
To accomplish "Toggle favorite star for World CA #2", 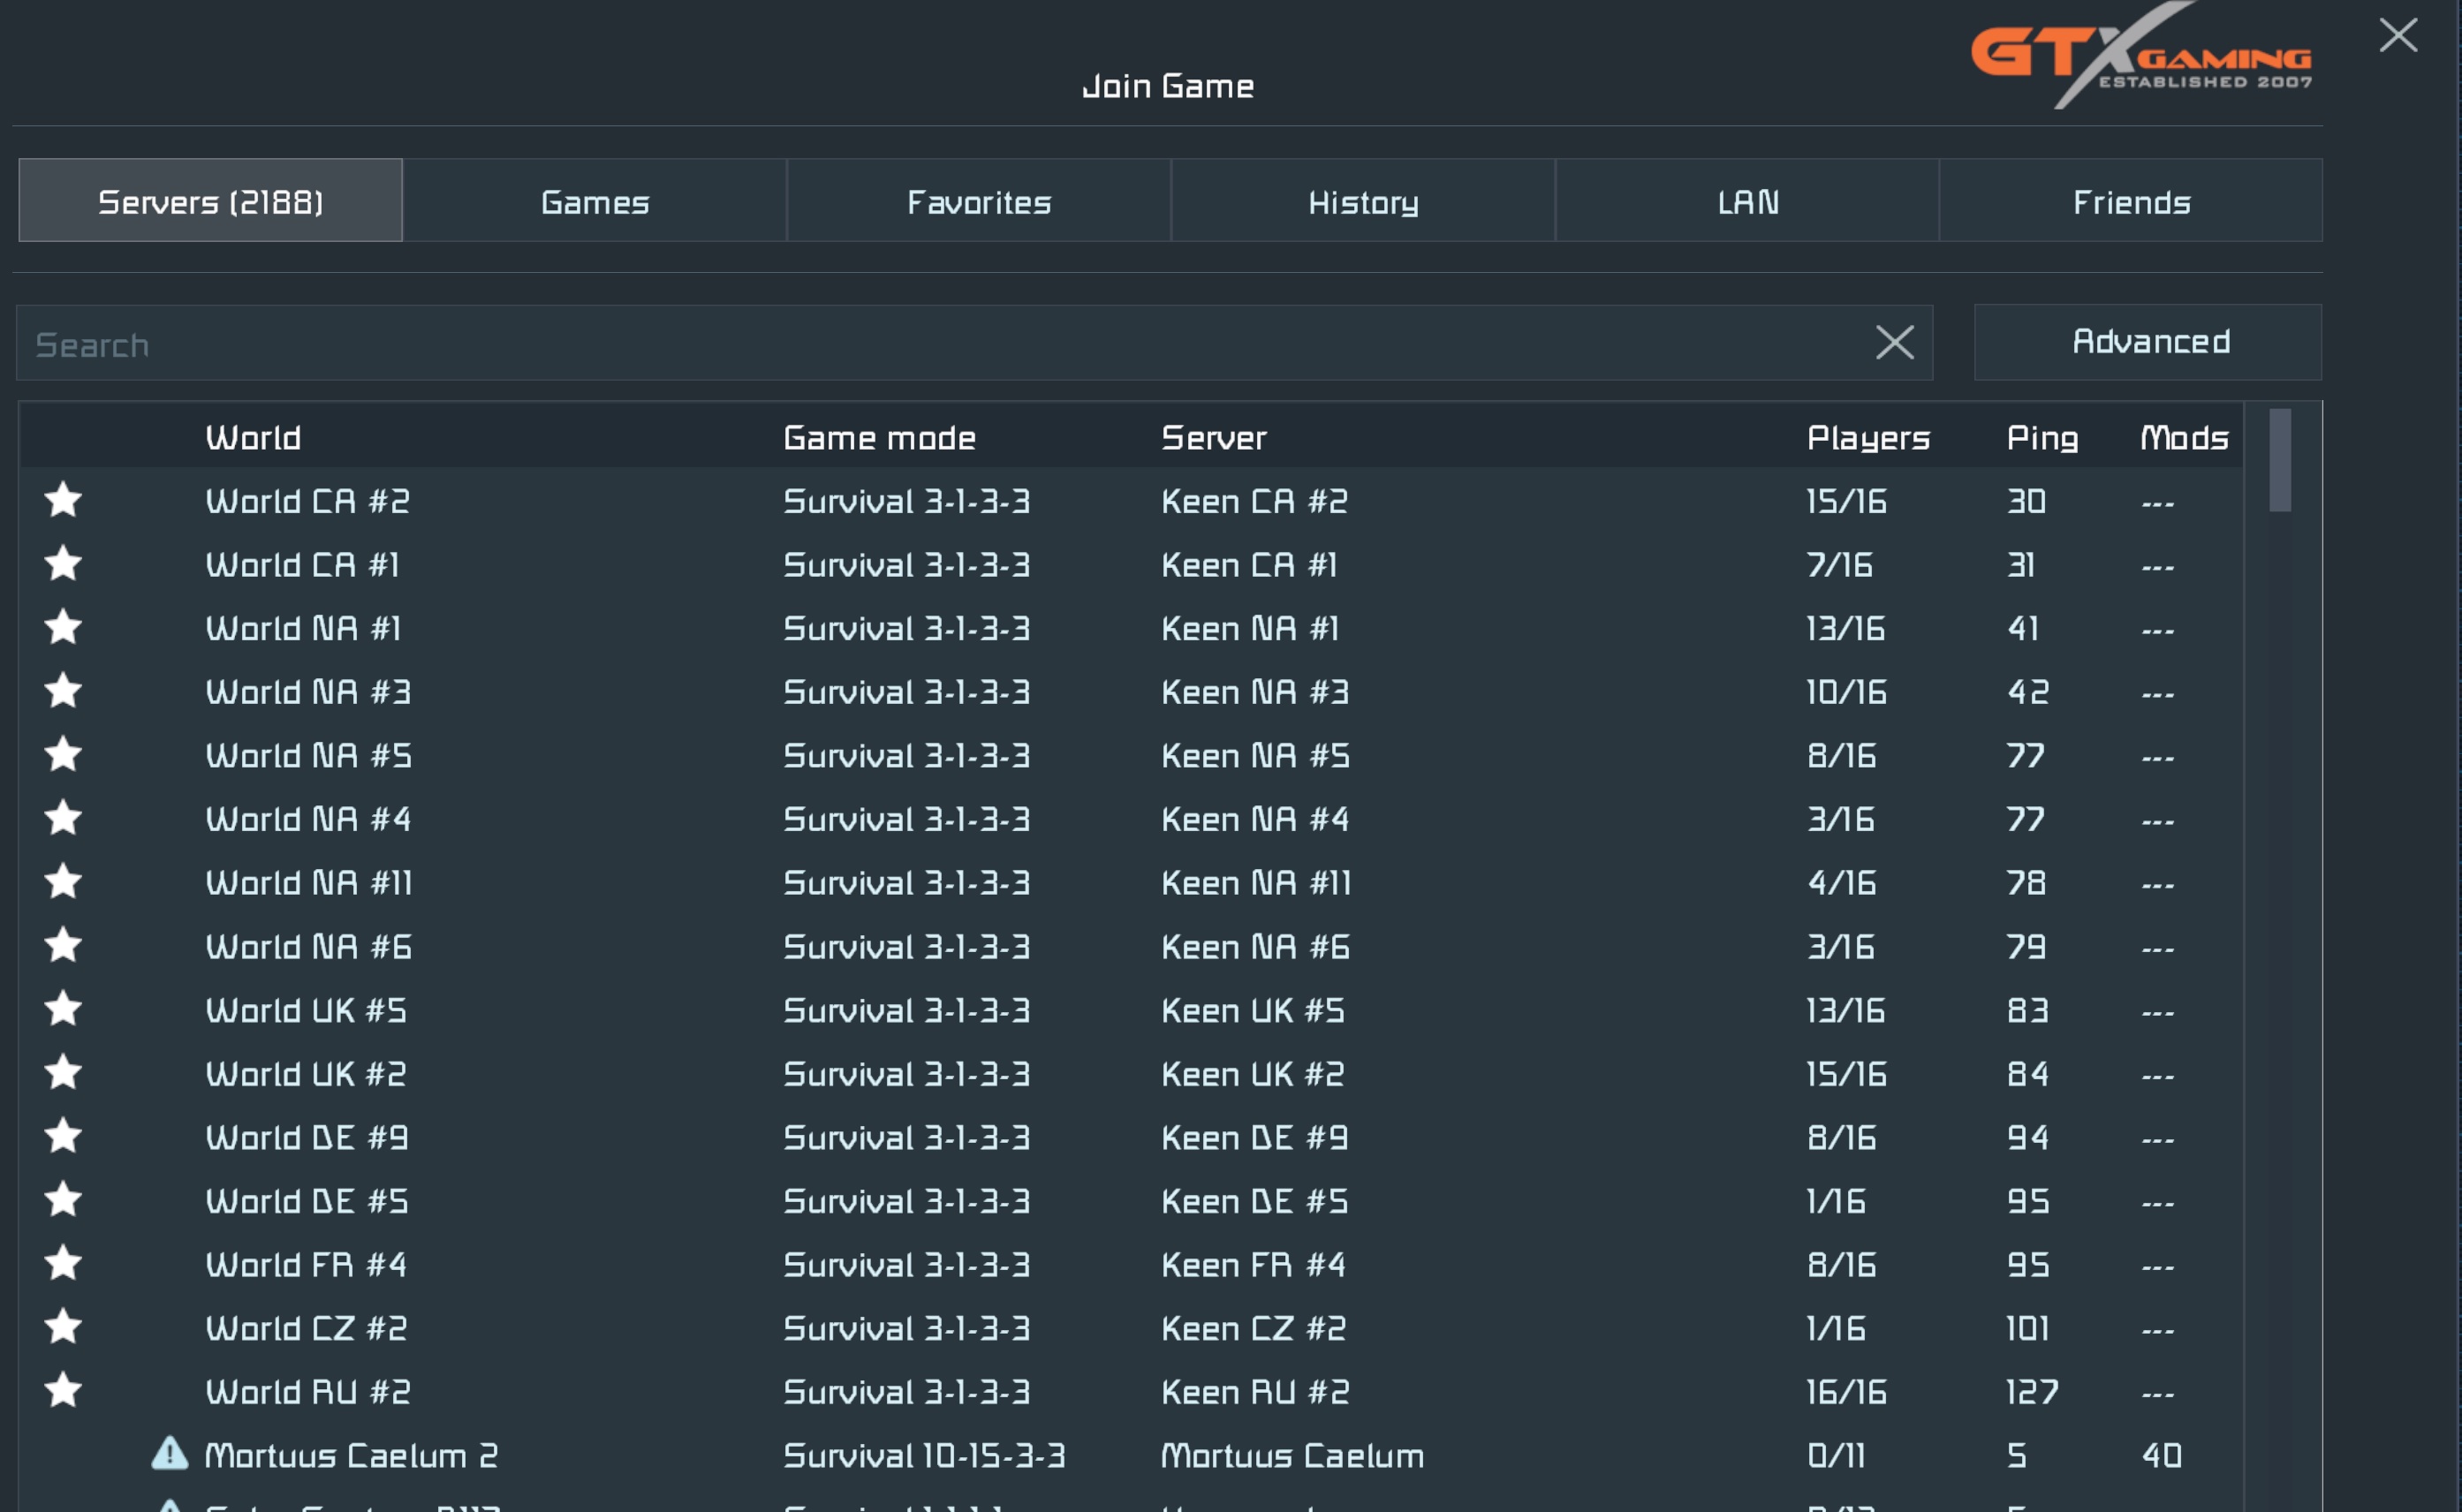I will coord(63,500).
